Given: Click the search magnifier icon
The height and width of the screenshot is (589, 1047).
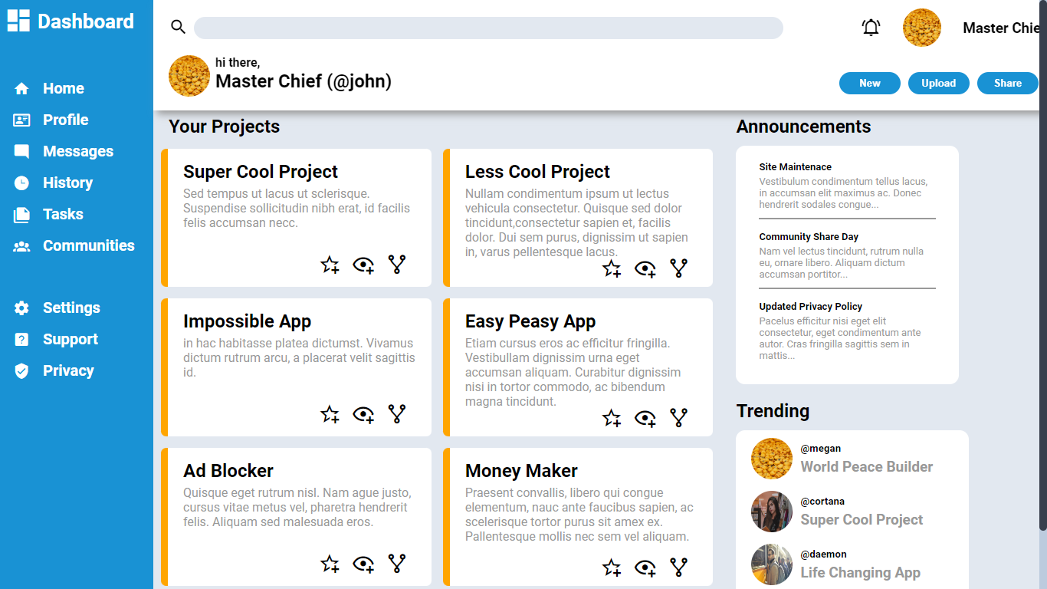Looking at the screenshot, I should point(178,28).
